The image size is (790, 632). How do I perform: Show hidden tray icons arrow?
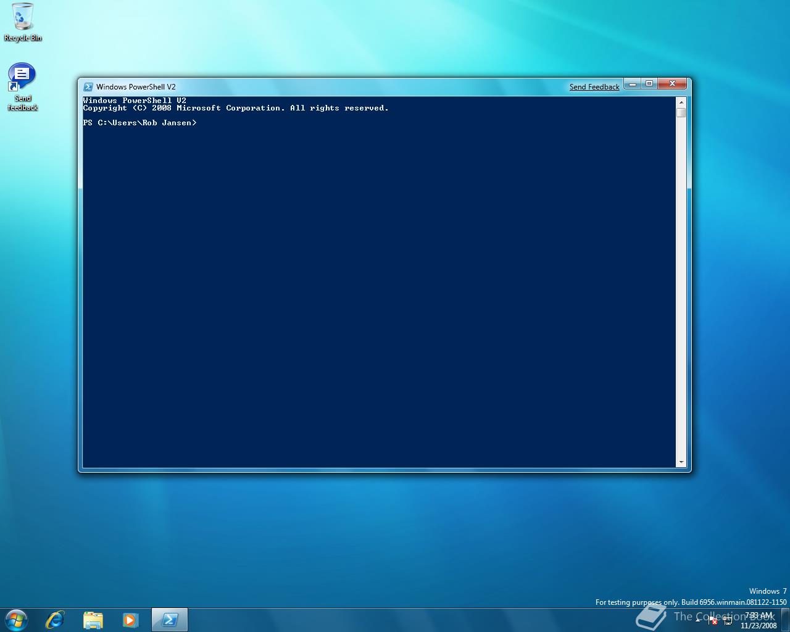(x=697, y=620)
